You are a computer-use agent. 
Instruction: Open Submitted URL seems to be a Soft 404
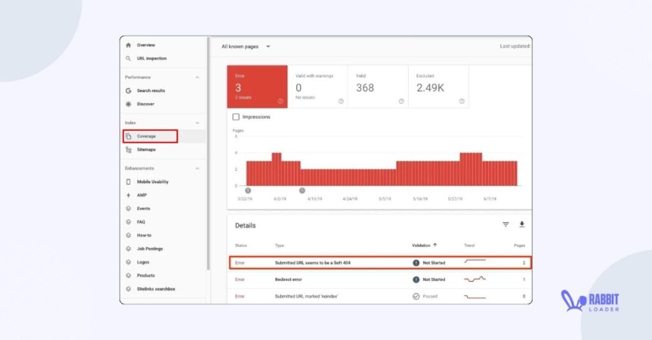click(x=380, y=262)
